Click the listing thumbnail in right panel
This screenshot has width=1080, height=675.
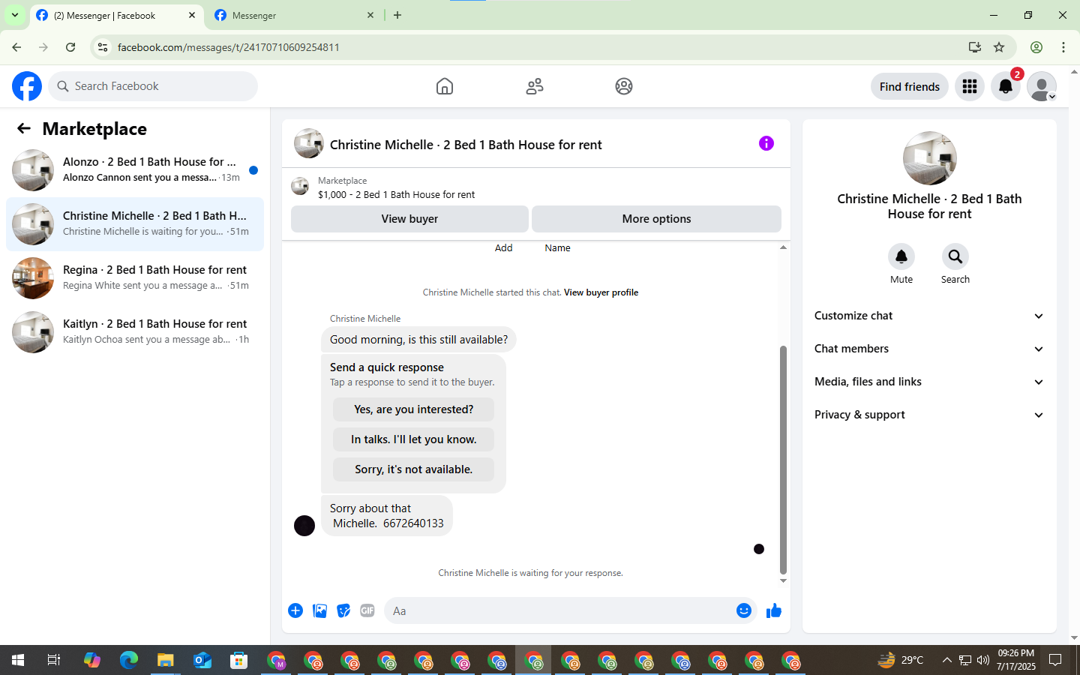[930, 158]
